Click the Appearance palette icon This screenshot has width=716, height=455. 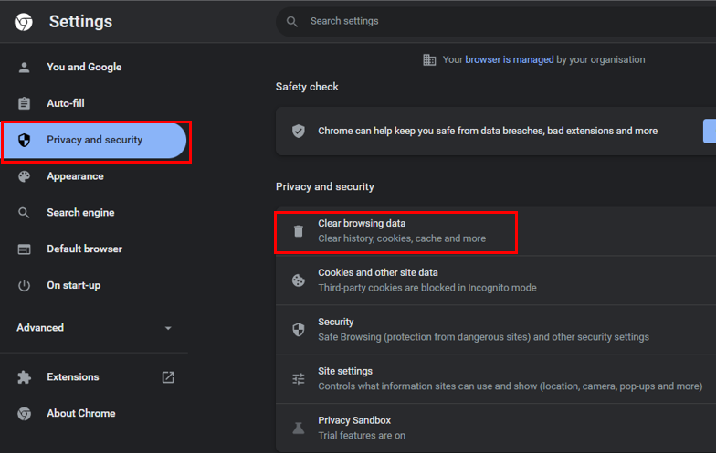[x=24, y=176]
